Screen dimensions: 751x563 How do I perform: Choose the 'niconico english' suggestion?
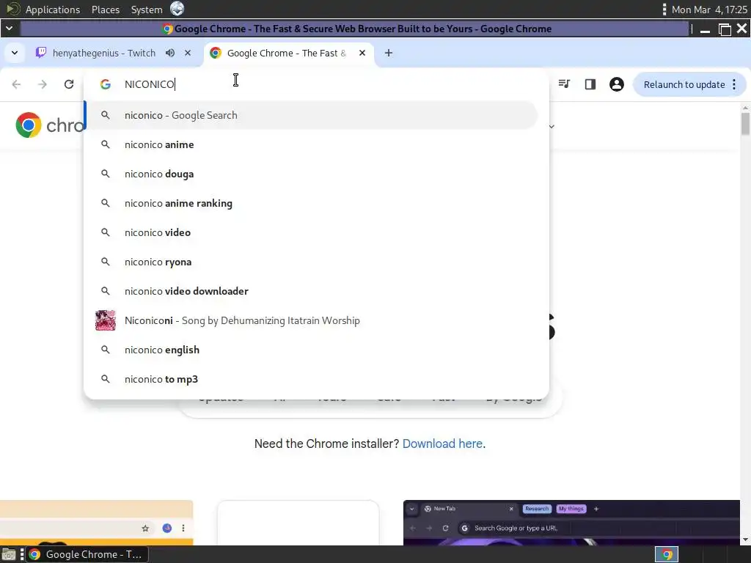click(311, 350)
